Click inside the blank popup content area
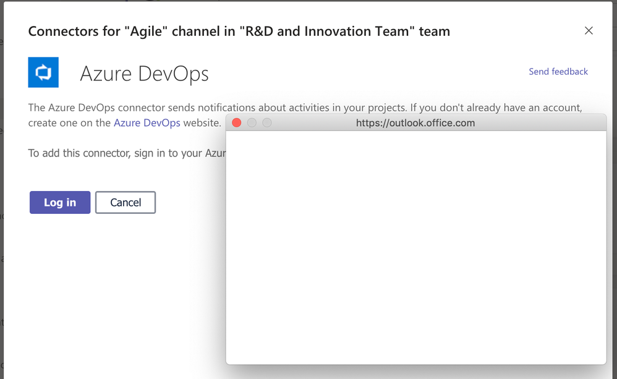Viewport: 617px width, 379px height. click(x=415, y=247)
